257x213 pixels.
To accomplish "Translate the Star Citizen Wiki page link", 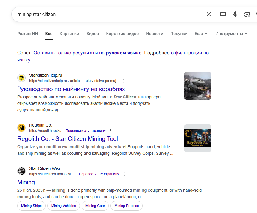I will pyautogui.click(x=99, y=174).
